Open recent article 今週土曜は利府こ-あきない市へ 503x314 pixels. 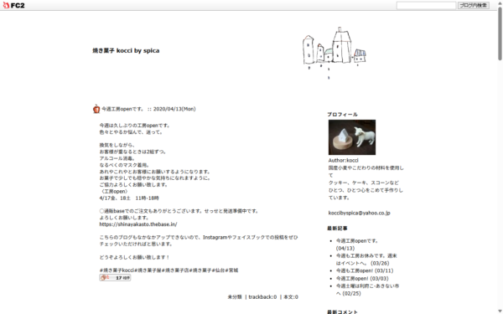pos(368,290)
